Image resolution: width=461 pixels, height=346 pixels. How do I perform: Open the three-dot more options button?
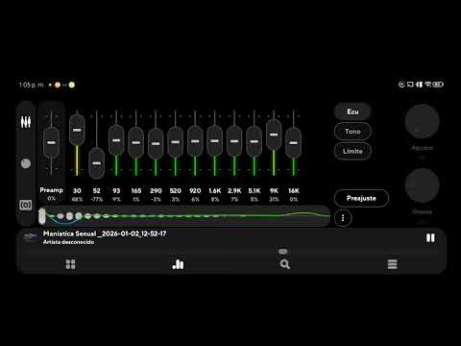click(343, 218)
